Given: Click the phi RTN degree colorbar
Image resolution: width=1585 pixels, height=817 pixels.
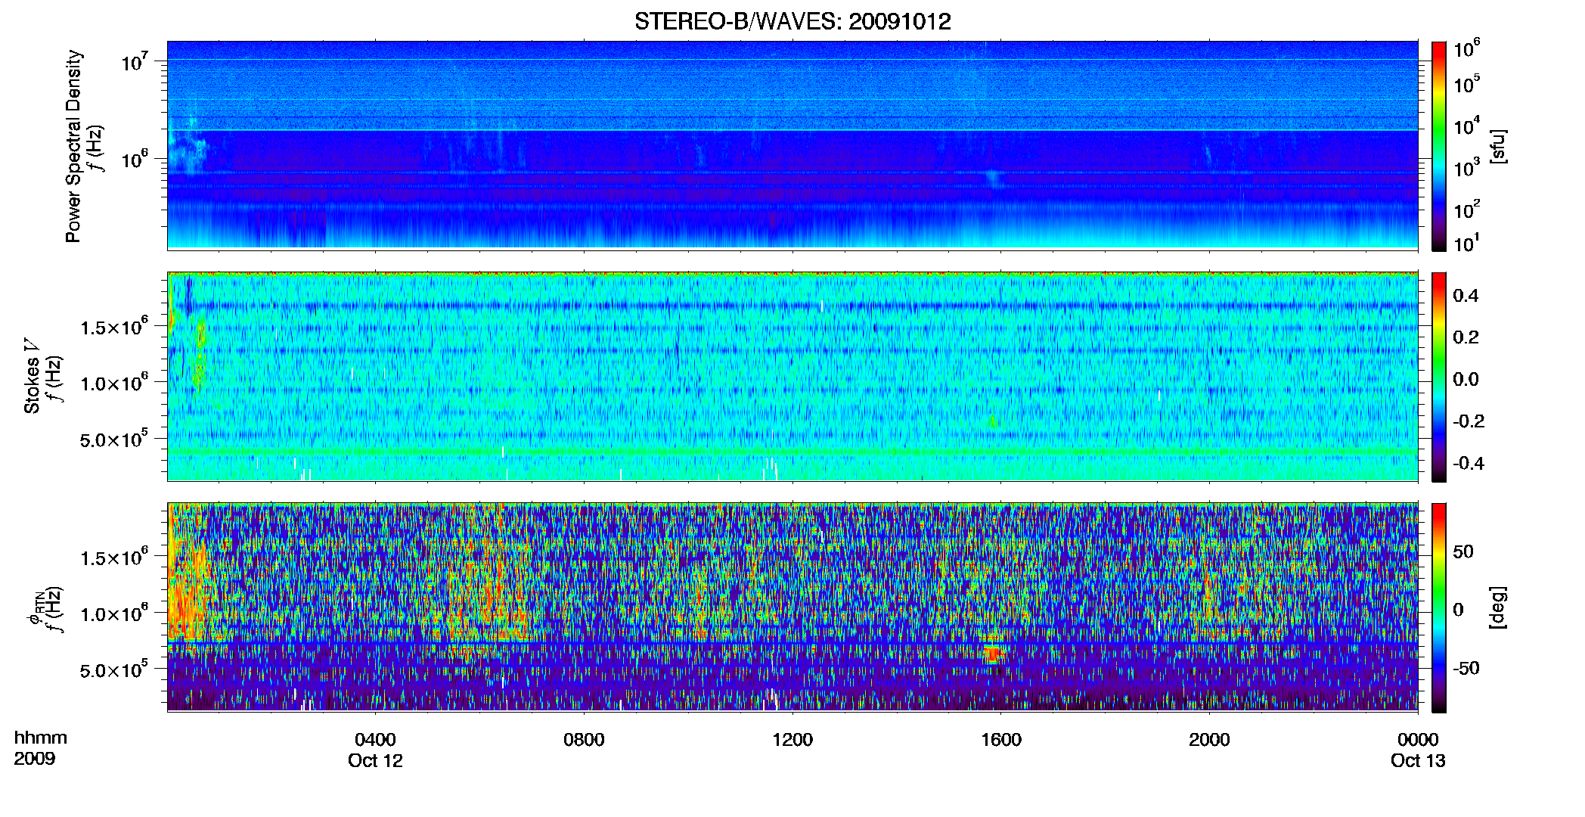Looking at the screenshot, I should [1439, 607].
